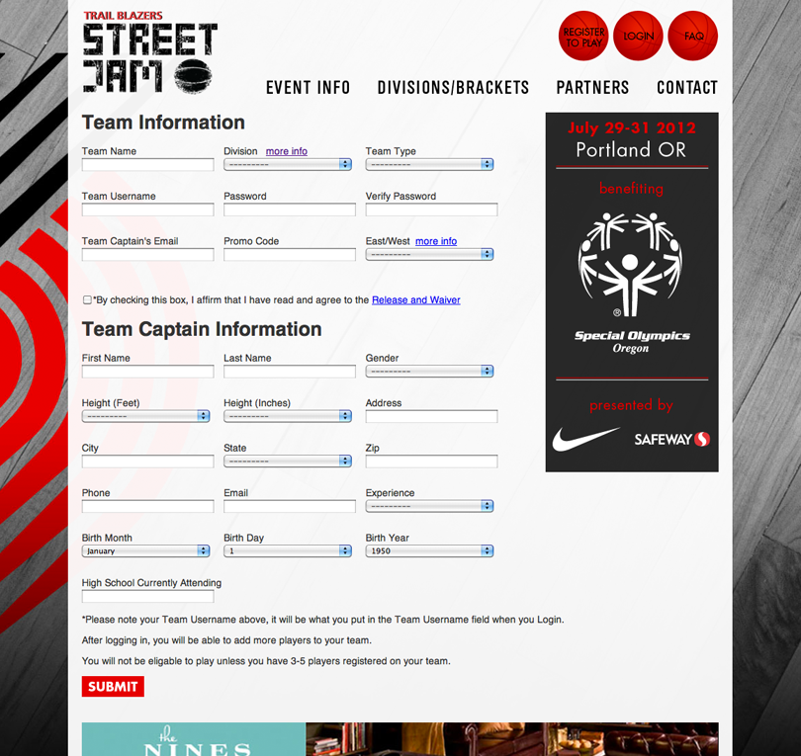Open the Height (Feet) dropdown
This screenshot has width=801, height=756.
tap(145, 416)
